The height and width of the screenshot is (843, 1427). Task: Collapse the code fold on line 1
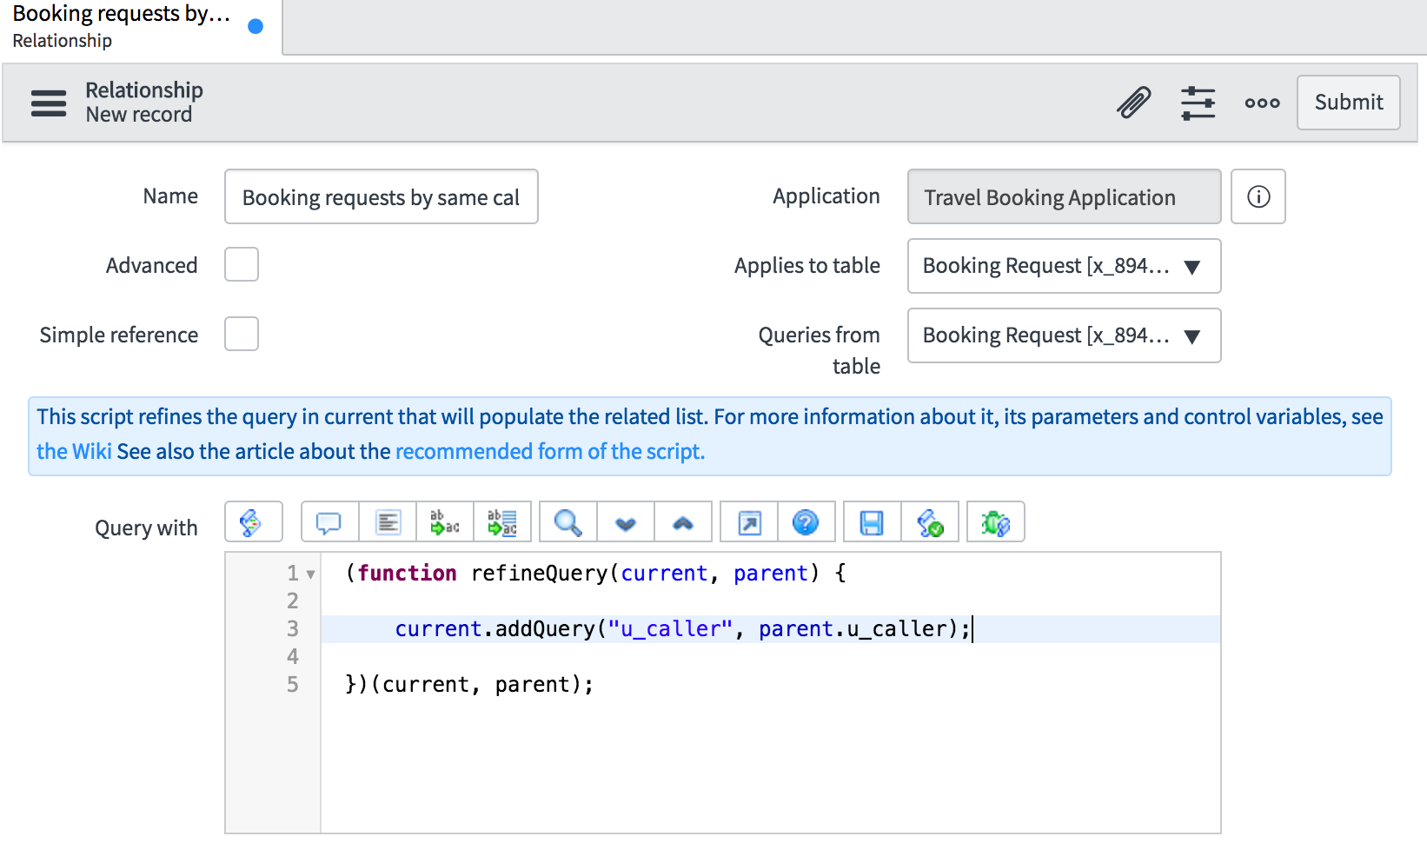310,574
